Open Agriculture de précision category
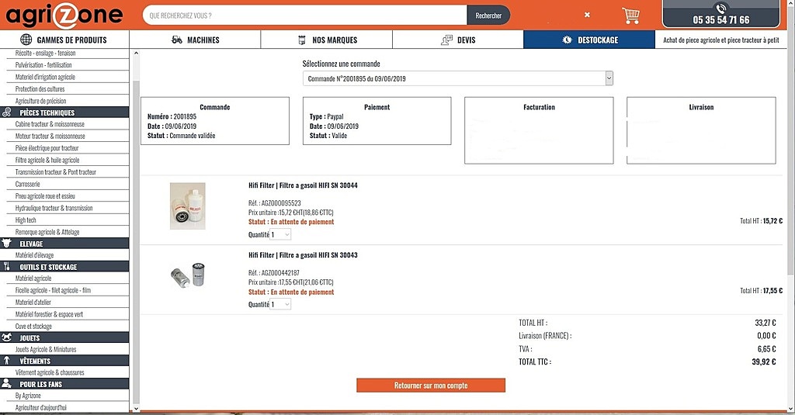 point(40,101)
